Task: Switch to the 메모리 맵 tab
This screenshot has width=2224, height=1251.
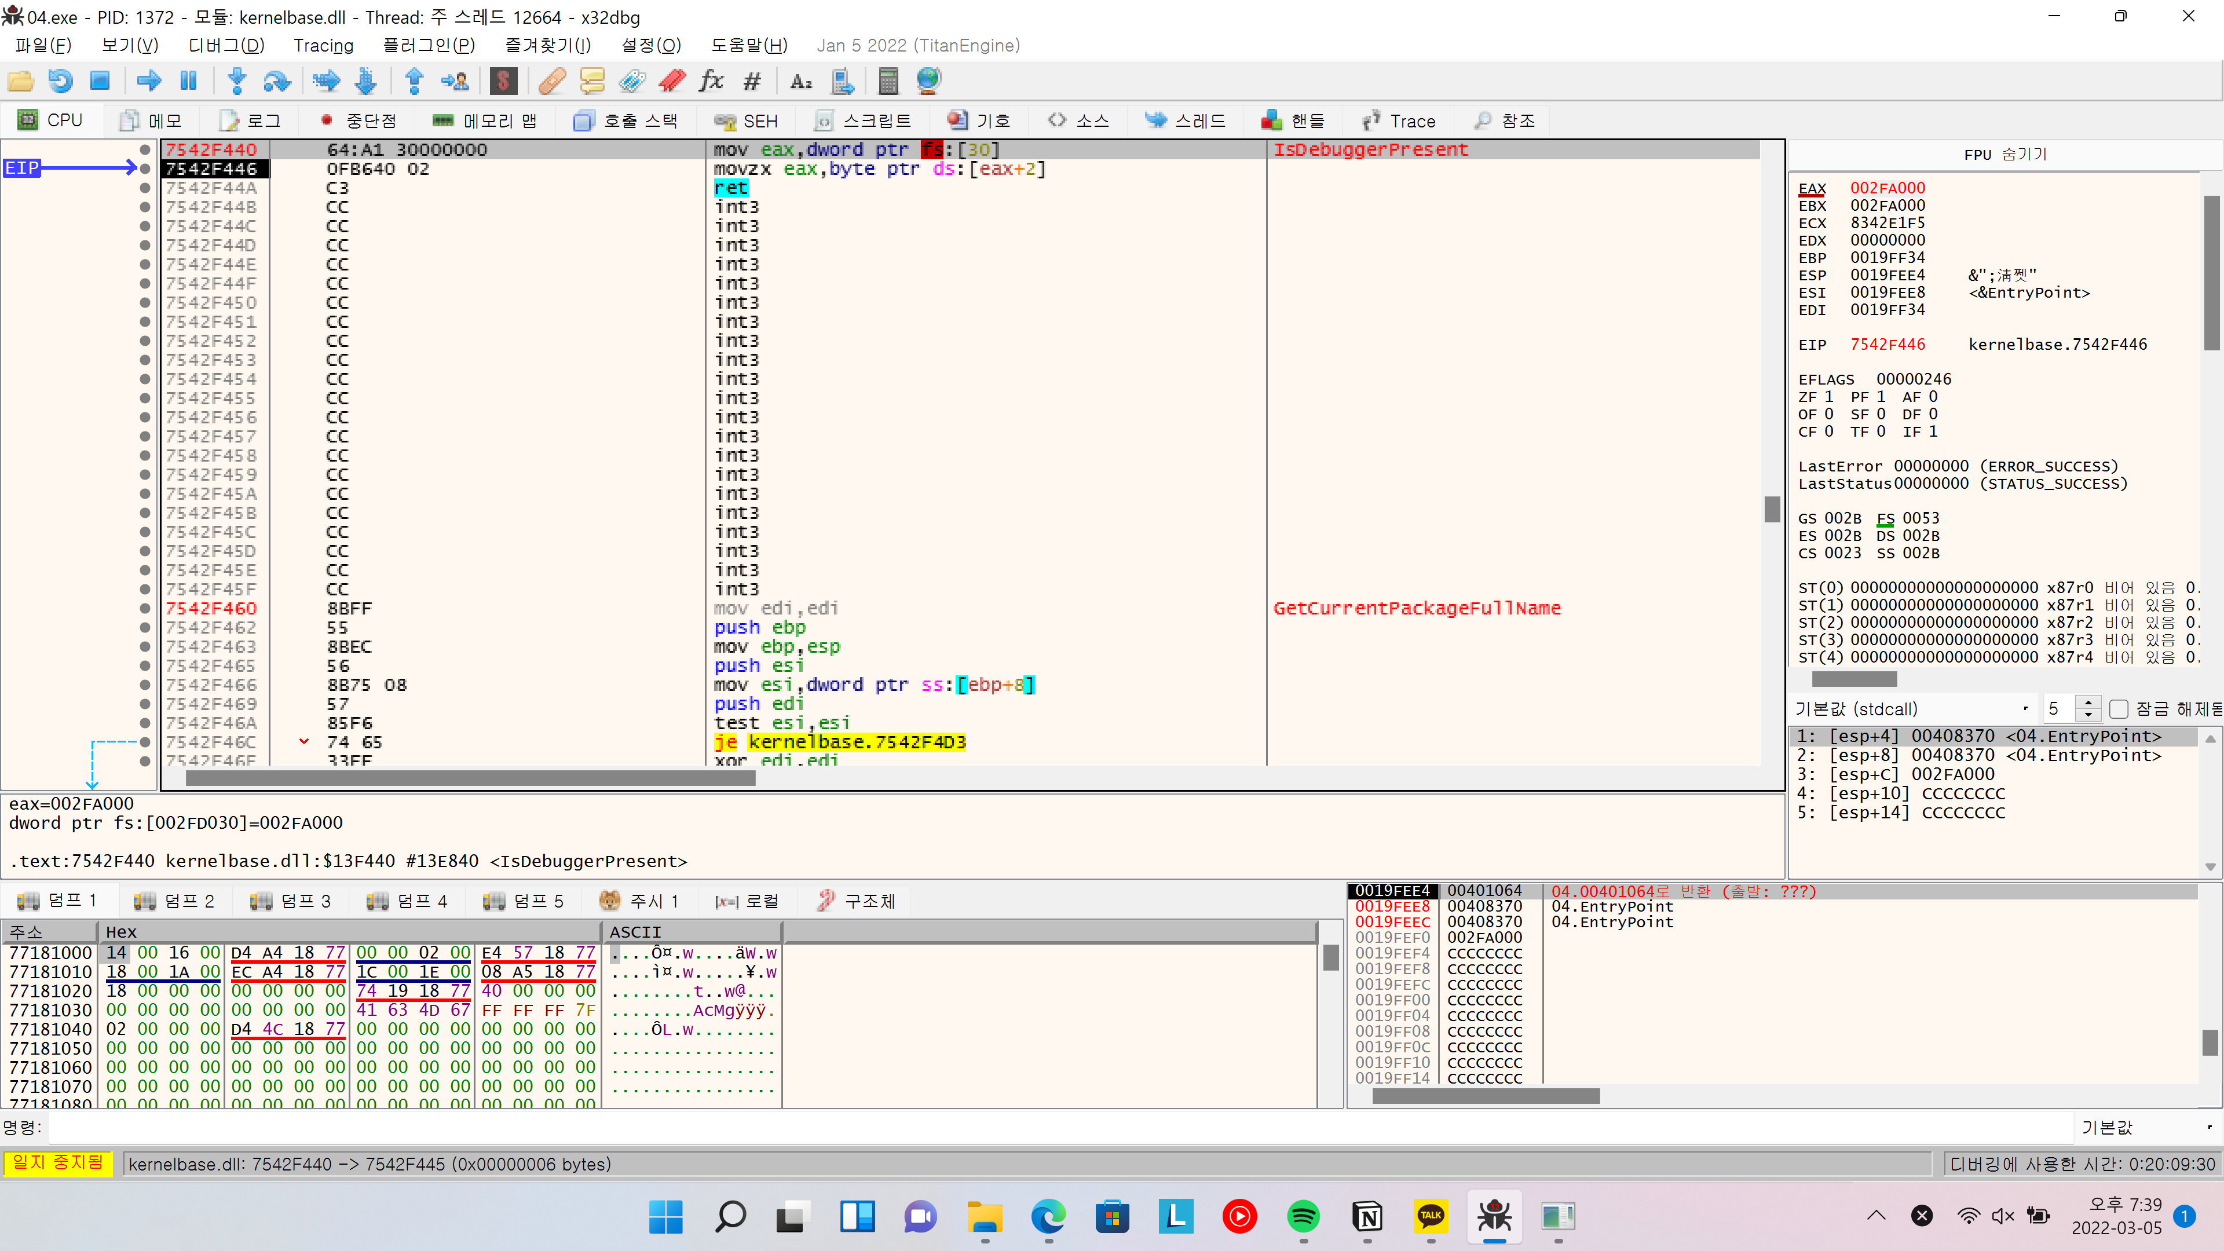Action: [485, 121]
